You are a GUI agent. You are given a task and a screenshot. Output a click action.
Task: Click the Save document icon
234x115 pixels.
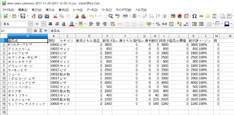(23, 16)
